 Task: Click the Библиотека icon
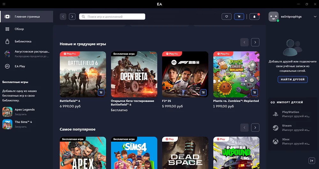click(x=7, y=41)
